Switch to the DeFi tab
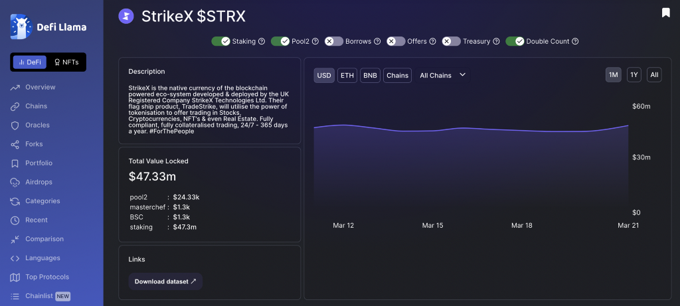The width and height of the screenshot is (680, 306). tap(29, 62)
